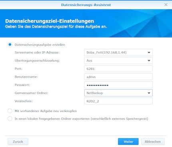Click the Passwort input field
The width and height of the screenshot is (172, 147).
[x=118, y=85]
